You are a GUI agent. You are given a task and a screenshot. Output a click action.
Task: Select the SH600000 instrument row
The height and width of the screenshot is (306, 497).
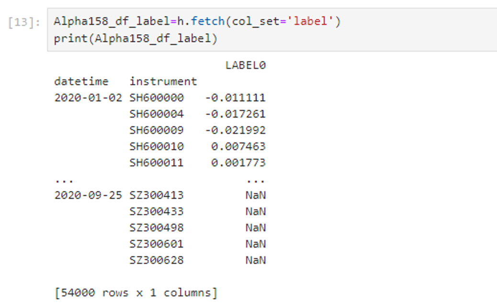[x=157, y=98]
